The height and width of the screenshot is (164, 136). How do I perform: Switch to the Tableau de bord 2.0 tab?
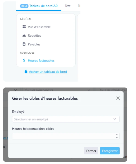click(39, 6)
